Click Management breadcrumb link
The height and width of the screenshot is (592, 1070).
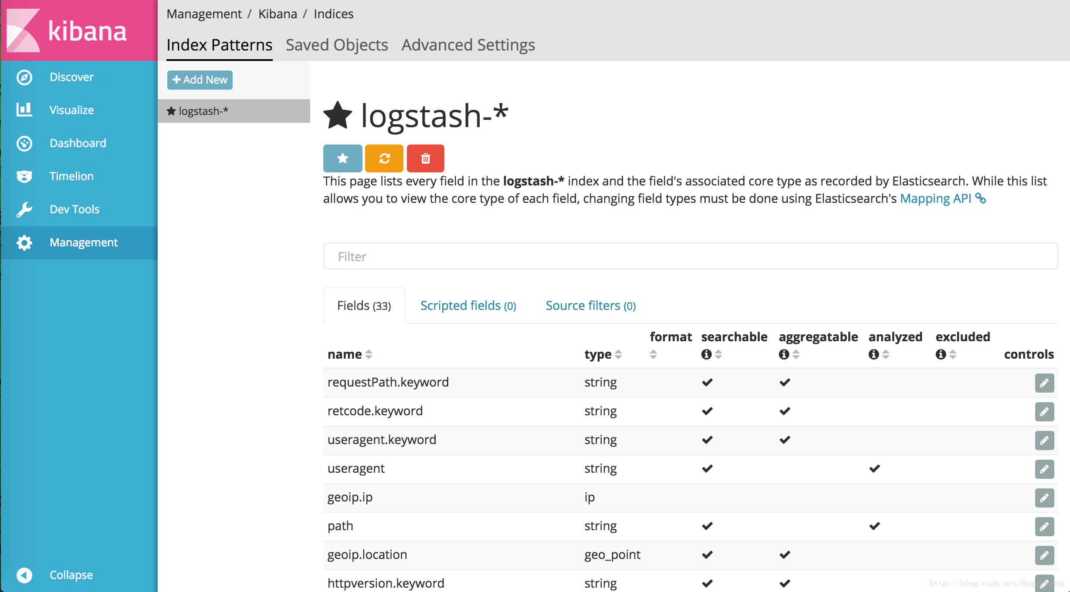[204, 14]
